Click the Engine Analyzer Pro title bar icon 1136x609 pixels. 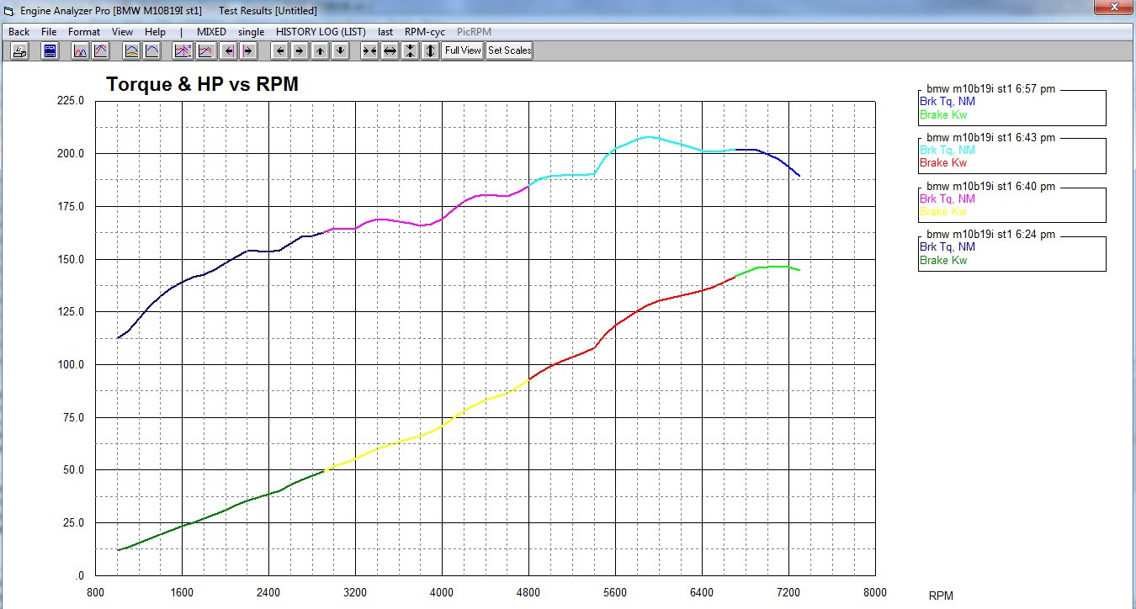coord(9,11)
